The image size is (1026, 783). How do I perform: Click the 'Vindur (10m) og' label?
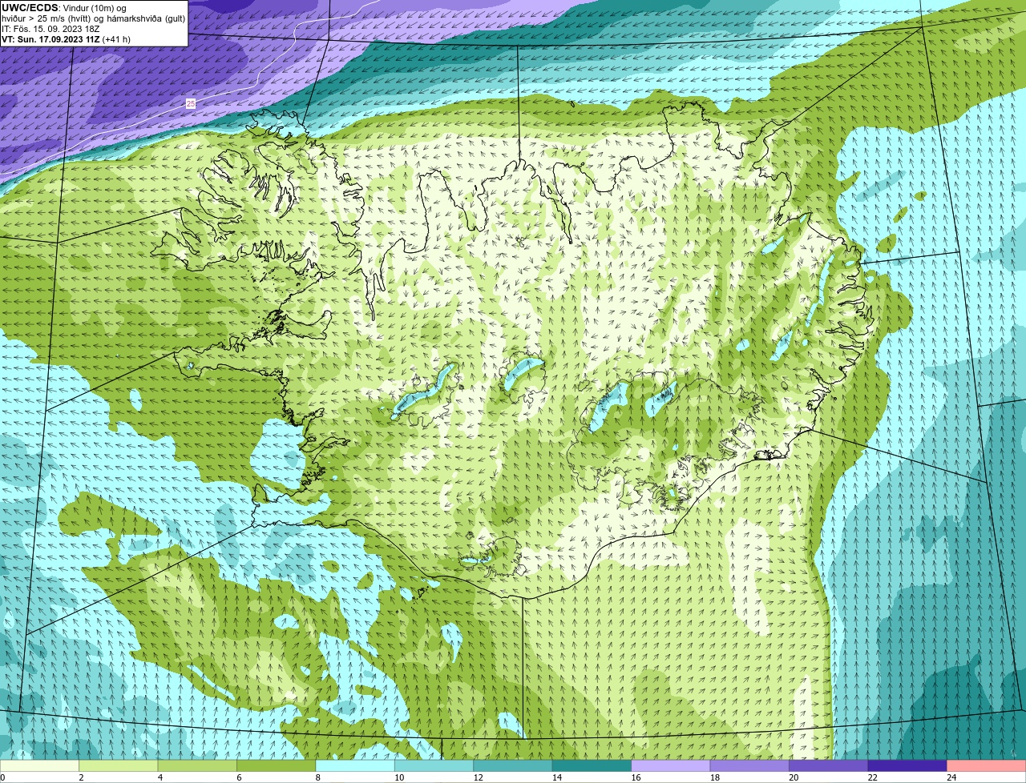(x=94, y=8)
